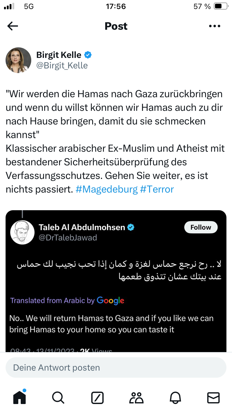The image size is (232, 413).
Task: Open the three-dot post options menu
Action: tap(214, 26)
